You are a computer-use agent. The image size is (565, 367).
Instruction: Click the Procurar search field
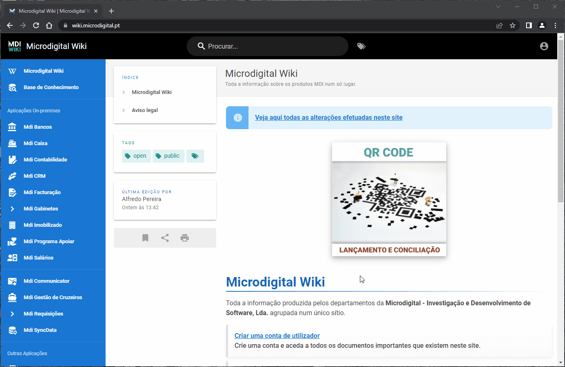267,46
